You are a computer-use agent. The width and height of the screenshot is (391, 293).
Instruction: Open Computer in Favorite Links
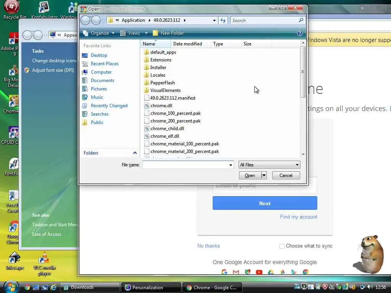(101, 72)
